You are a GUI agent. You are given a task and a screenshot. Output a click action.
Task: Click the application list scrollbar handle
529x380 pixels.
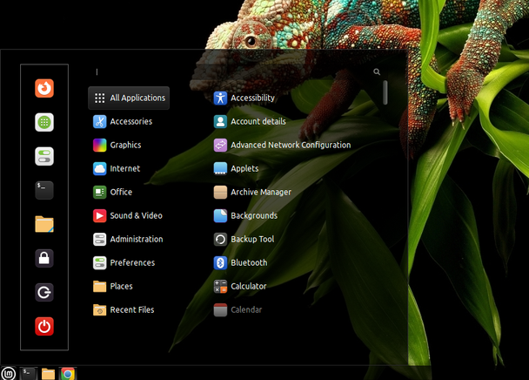click(385, 92)
